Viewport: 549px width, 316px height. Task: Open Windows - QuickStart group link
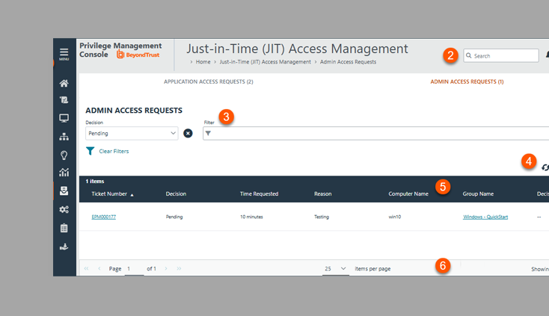(x=485, y=217)
